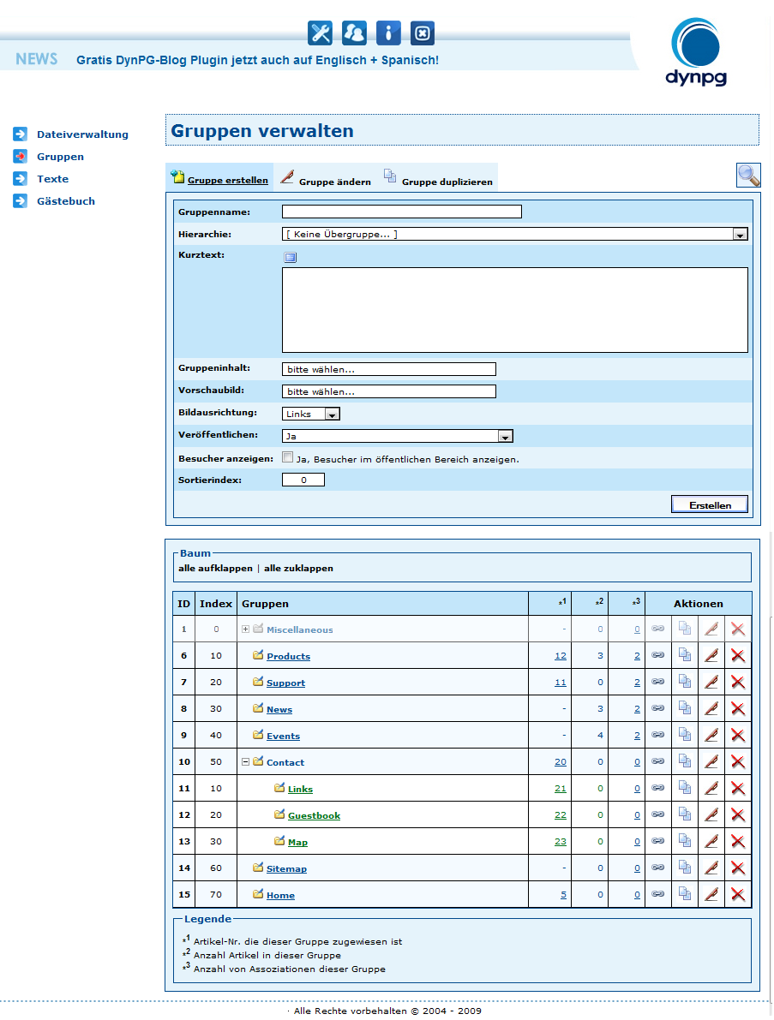Open the Kurztext editor icon

[290, 257]
